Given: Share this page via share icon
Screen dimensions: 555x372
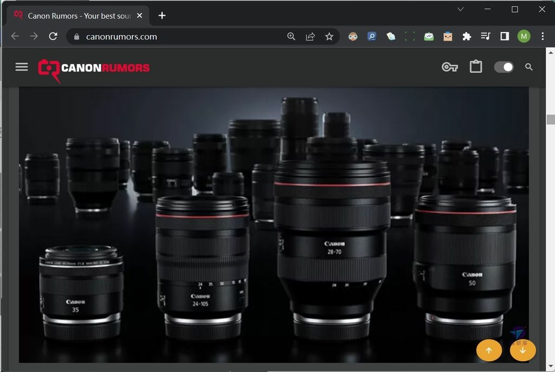Looking at the screenshot, I should tap(310, 36).
